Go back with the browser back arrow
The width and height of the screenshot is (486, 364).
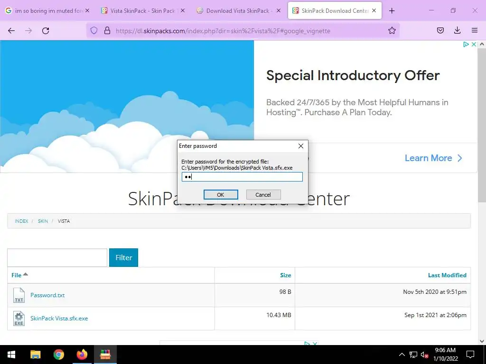[x=11, y=30]
